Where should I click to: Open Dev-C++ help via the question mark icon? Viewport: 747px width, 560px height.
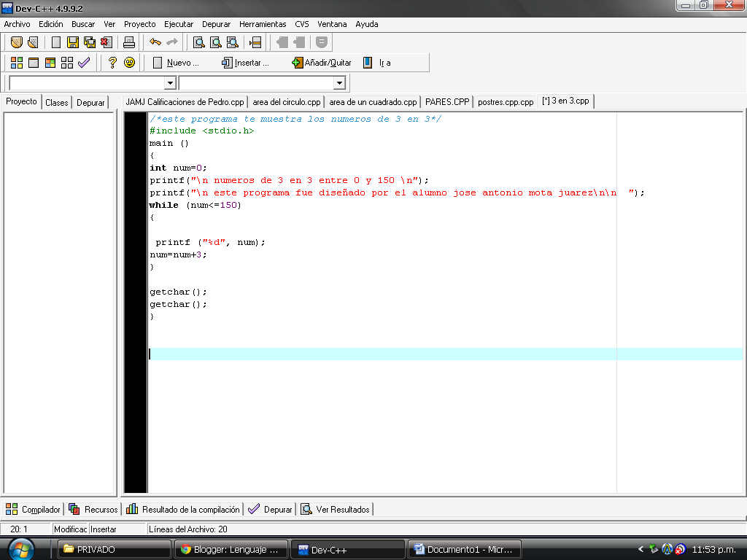pos(111,62)
